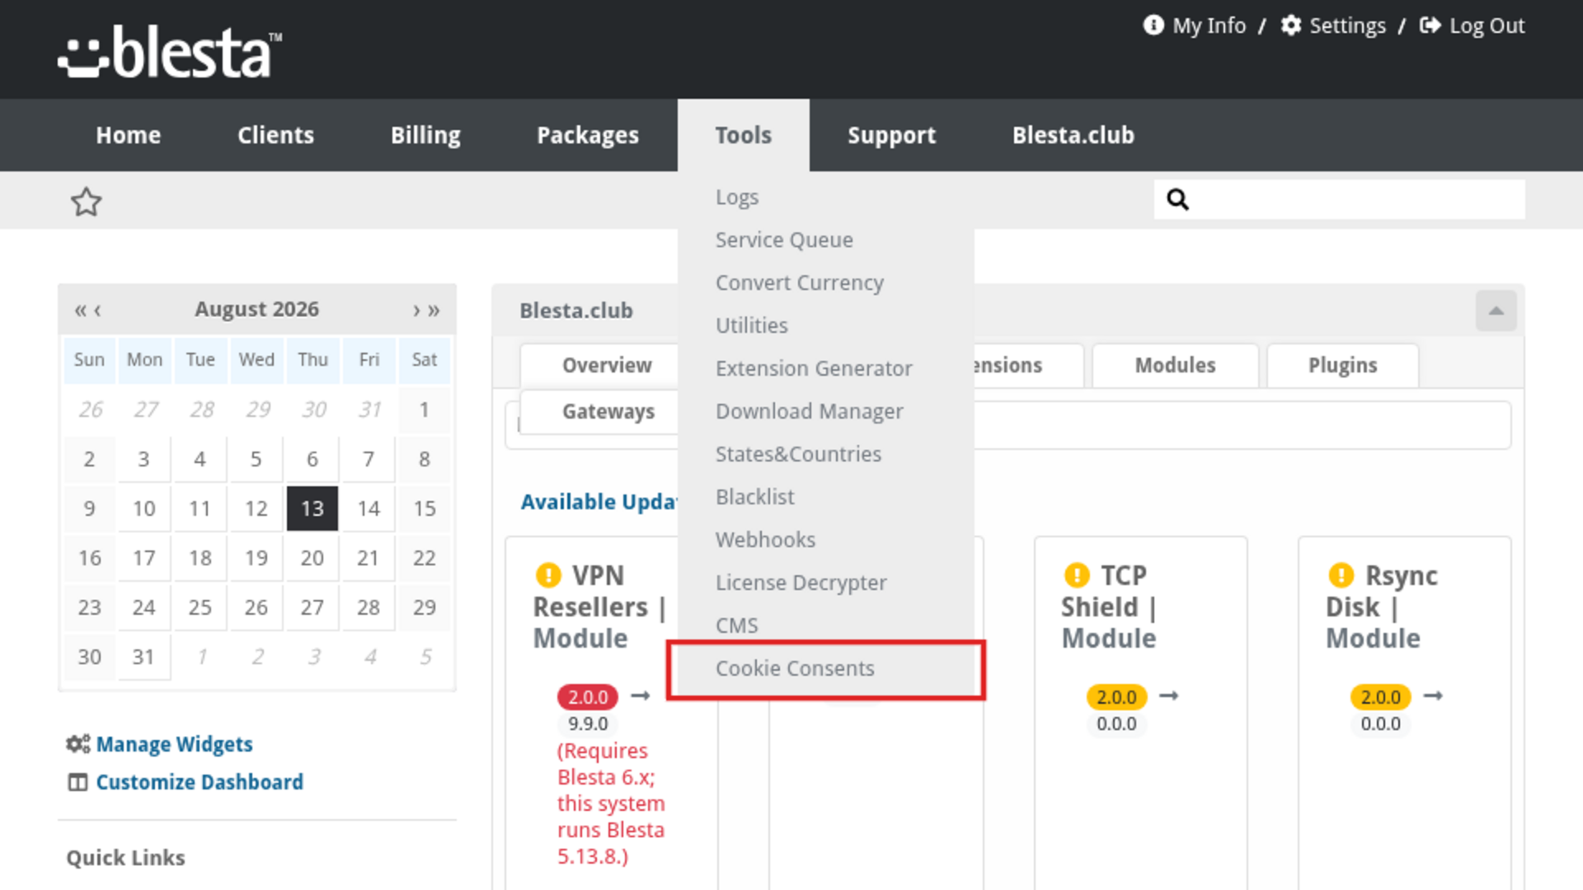This screenshot has height=890, width=1583.
Task: Open the Blesta.club nav item
Action: click(x=1073, y=135)
